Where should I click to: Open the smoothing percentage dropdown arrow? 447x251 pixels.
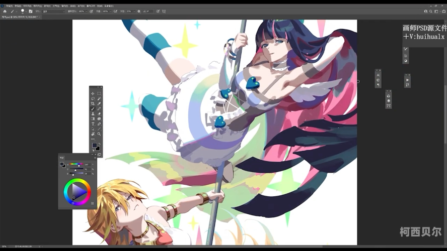[134, 12]
